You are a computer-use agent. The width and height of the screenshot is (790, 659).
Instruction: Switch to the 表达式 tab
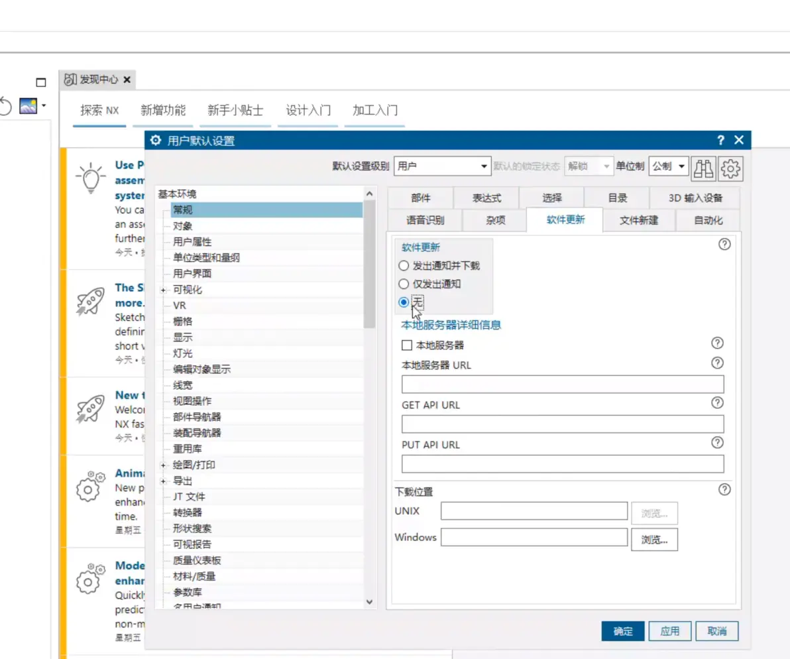tap(486, 198)
